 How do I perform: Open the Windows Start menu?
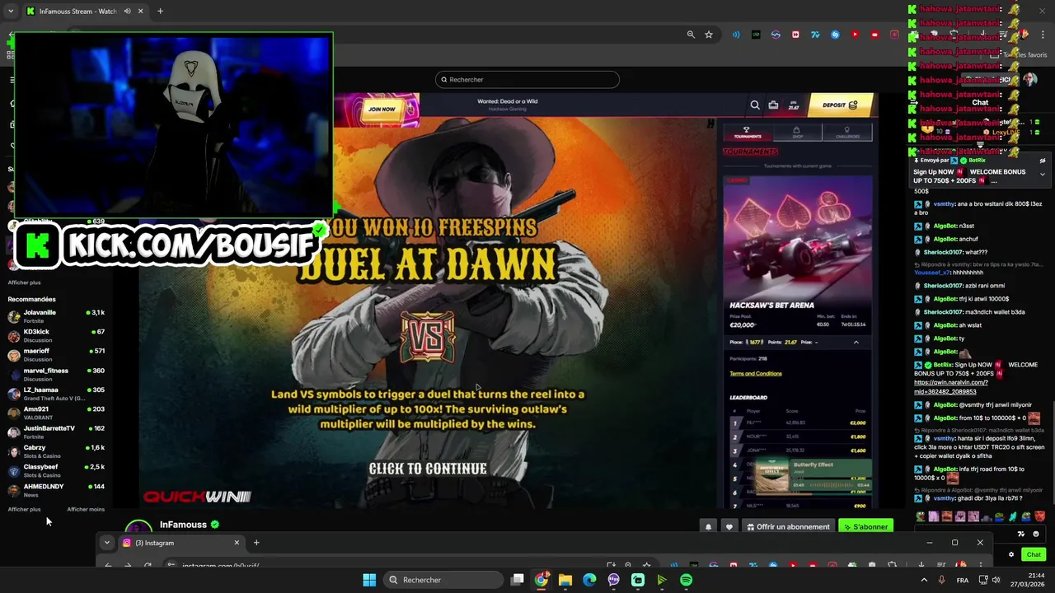coord(369,580)
